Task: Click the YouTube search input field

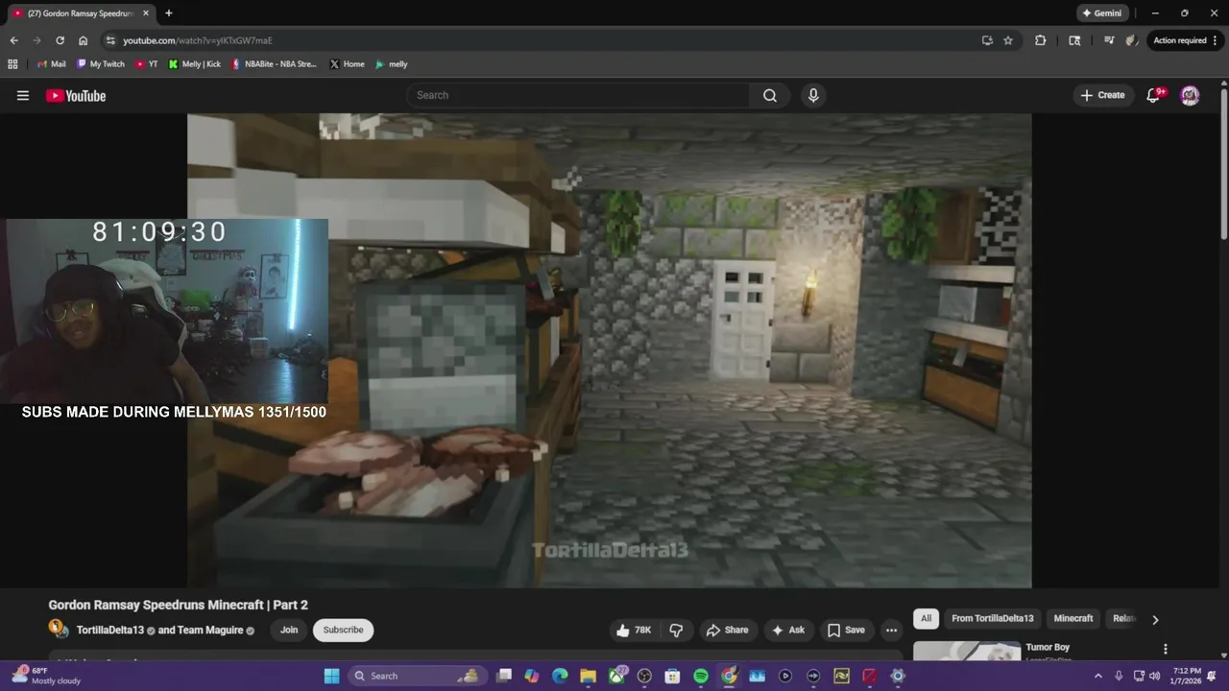Action: (578, 95)
